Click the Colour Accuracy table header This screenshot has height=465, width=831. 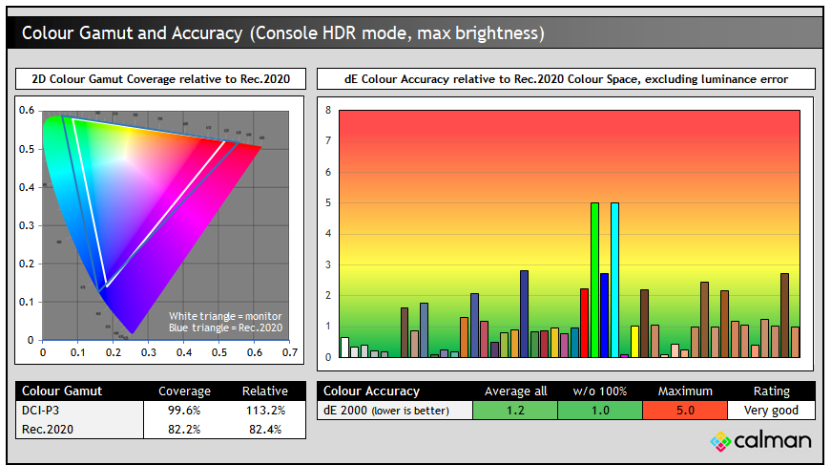point(372,391)
